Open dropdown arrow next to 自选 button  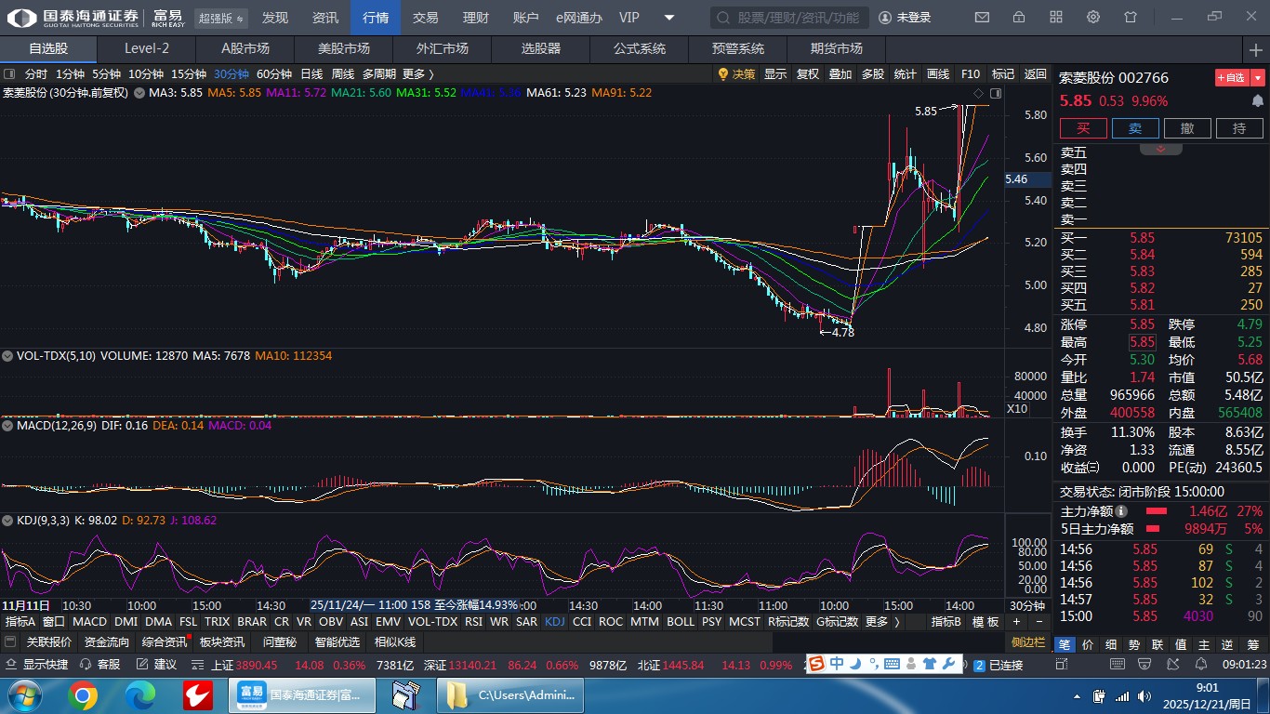click(x=1258, y=78)
